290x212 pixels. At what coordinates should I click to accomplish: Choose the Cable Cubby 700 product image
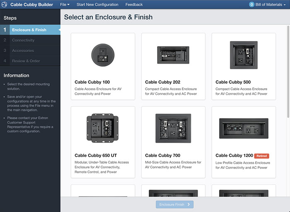pos(173,128)
